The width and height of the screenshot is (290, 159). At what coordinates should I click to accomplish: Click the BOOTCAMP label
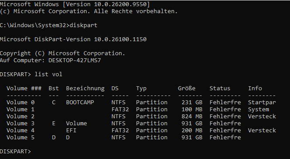click(80, 102)
